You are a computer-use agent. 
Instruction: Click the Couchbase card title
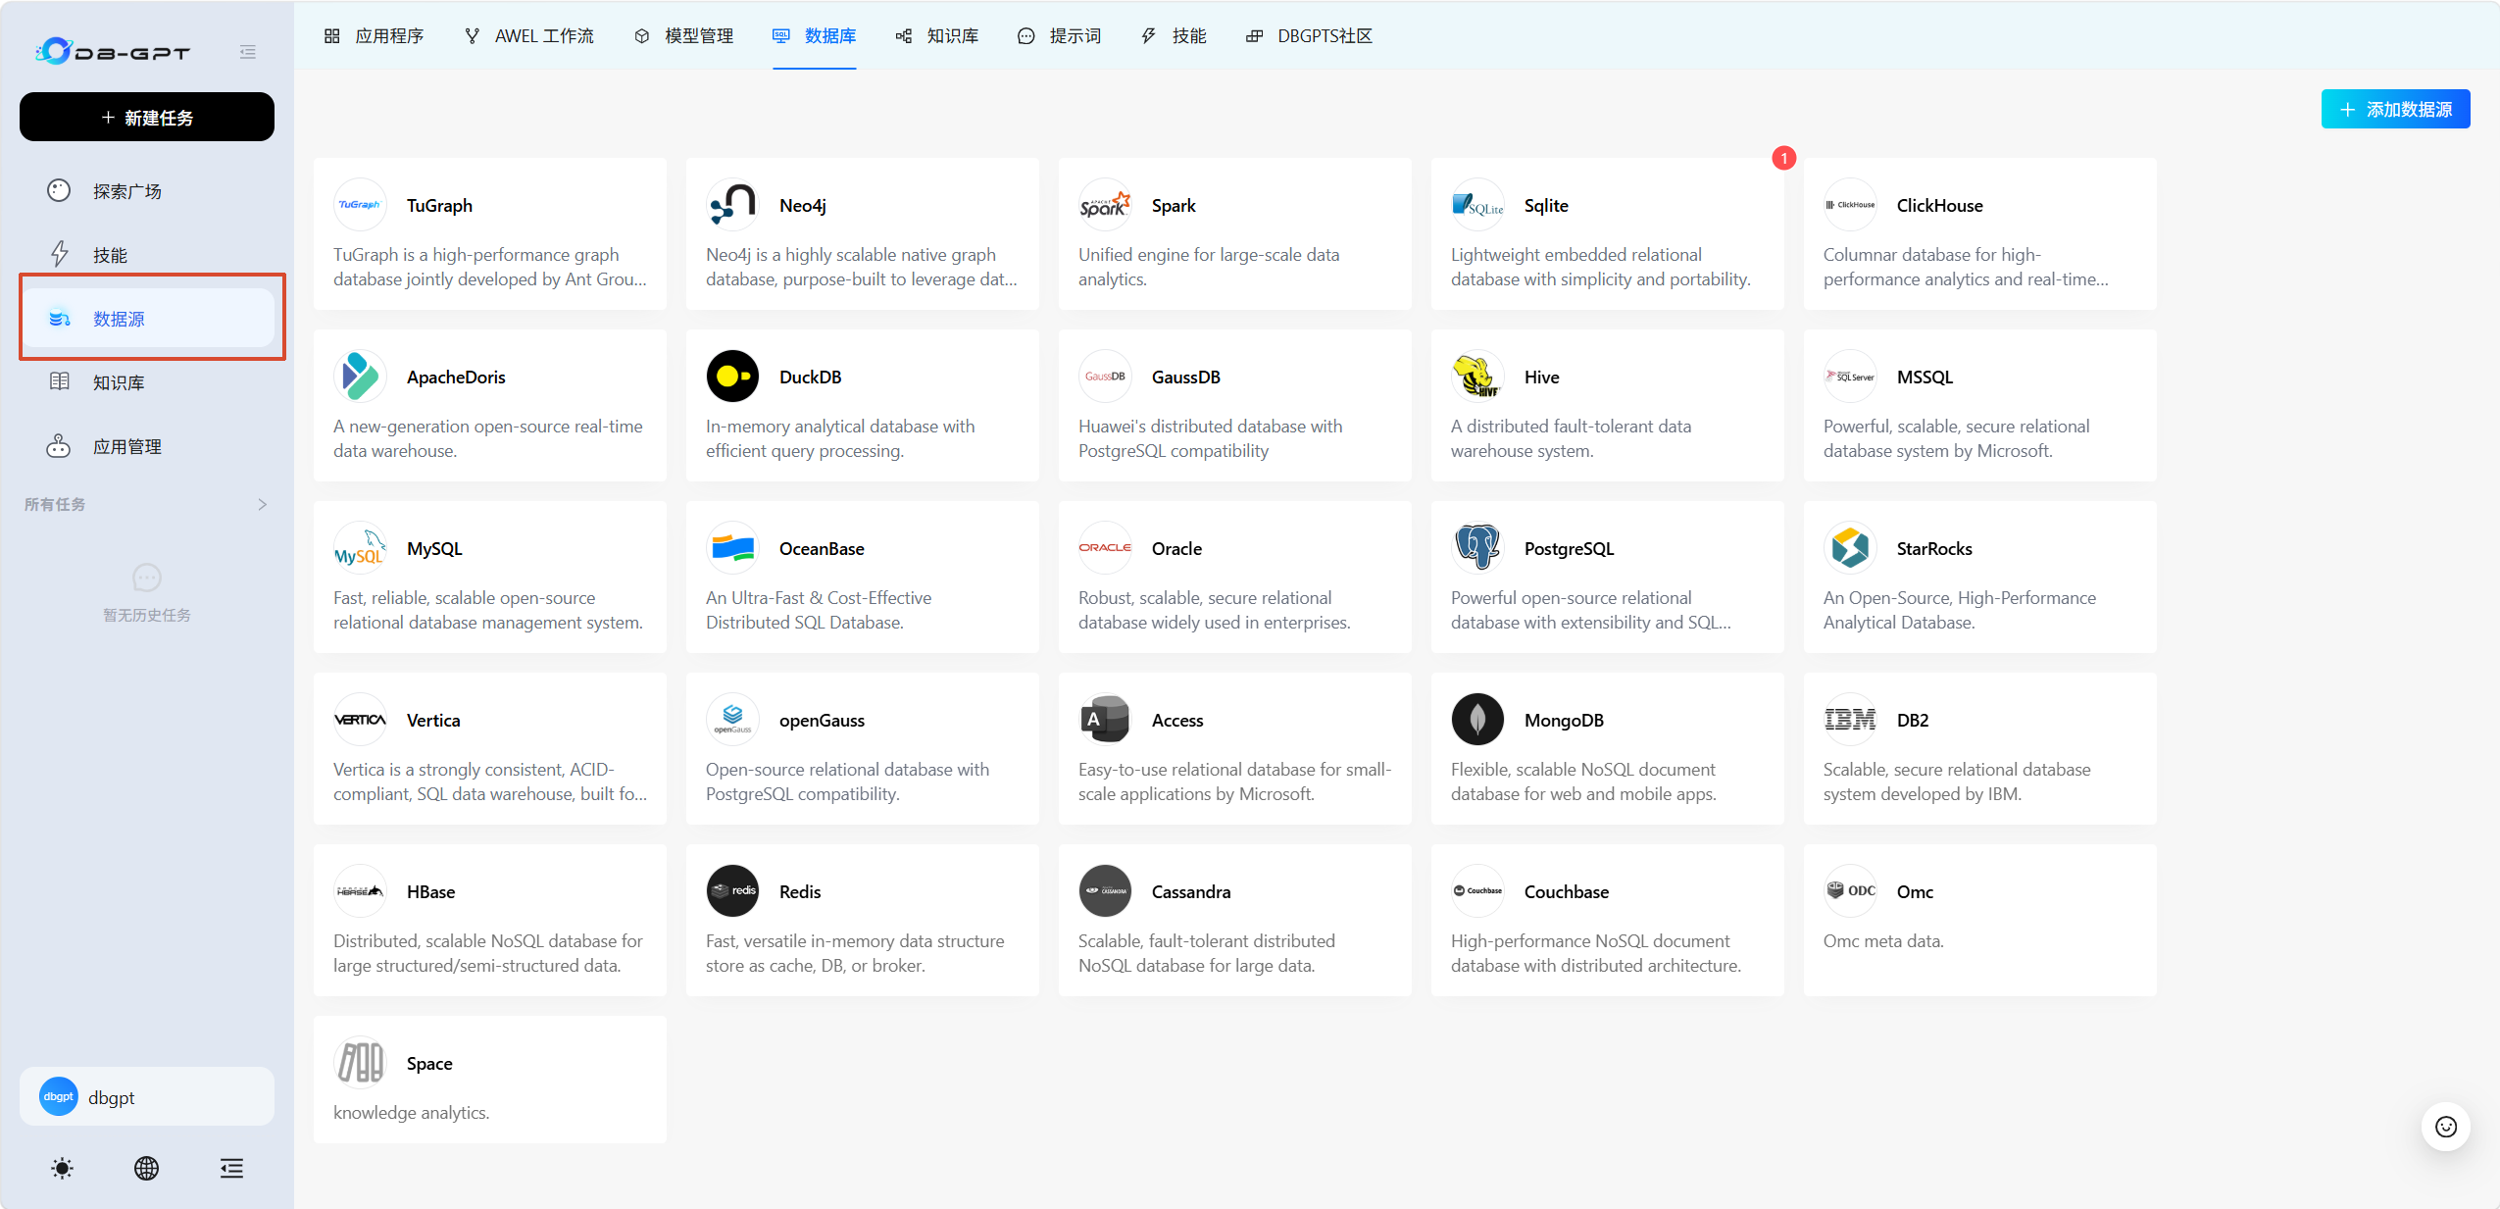(1567, 892)
